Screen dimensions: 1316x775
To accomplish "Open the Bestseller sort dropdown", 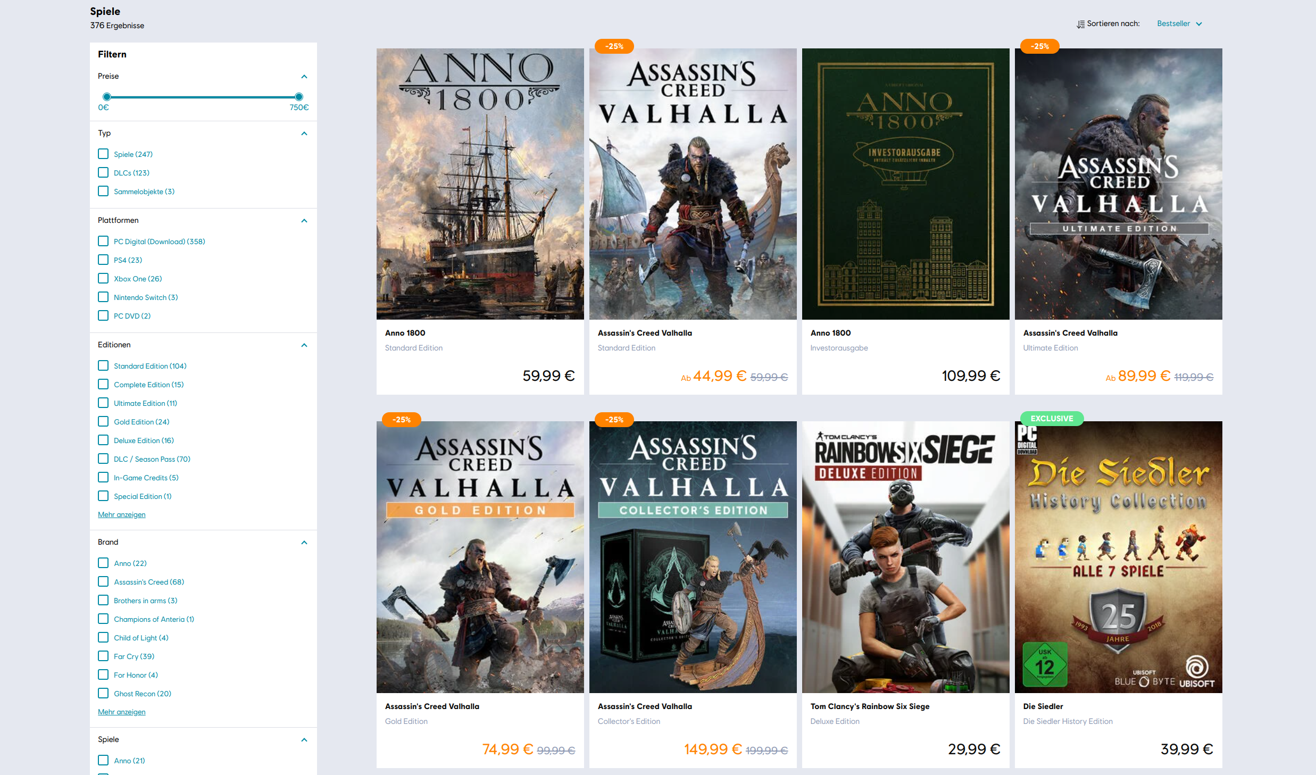I will coord(1179,23).
